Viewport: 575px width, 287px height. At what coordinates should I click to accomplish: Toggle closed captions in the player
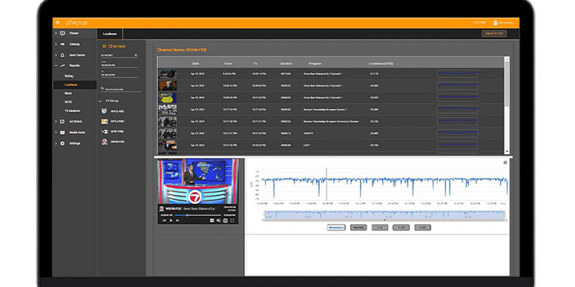click(x=212, y=220)
